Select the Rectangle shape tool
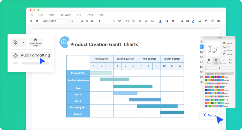Image resolution: width=242 pixels, height=130 pixels. tap(101, 21)
